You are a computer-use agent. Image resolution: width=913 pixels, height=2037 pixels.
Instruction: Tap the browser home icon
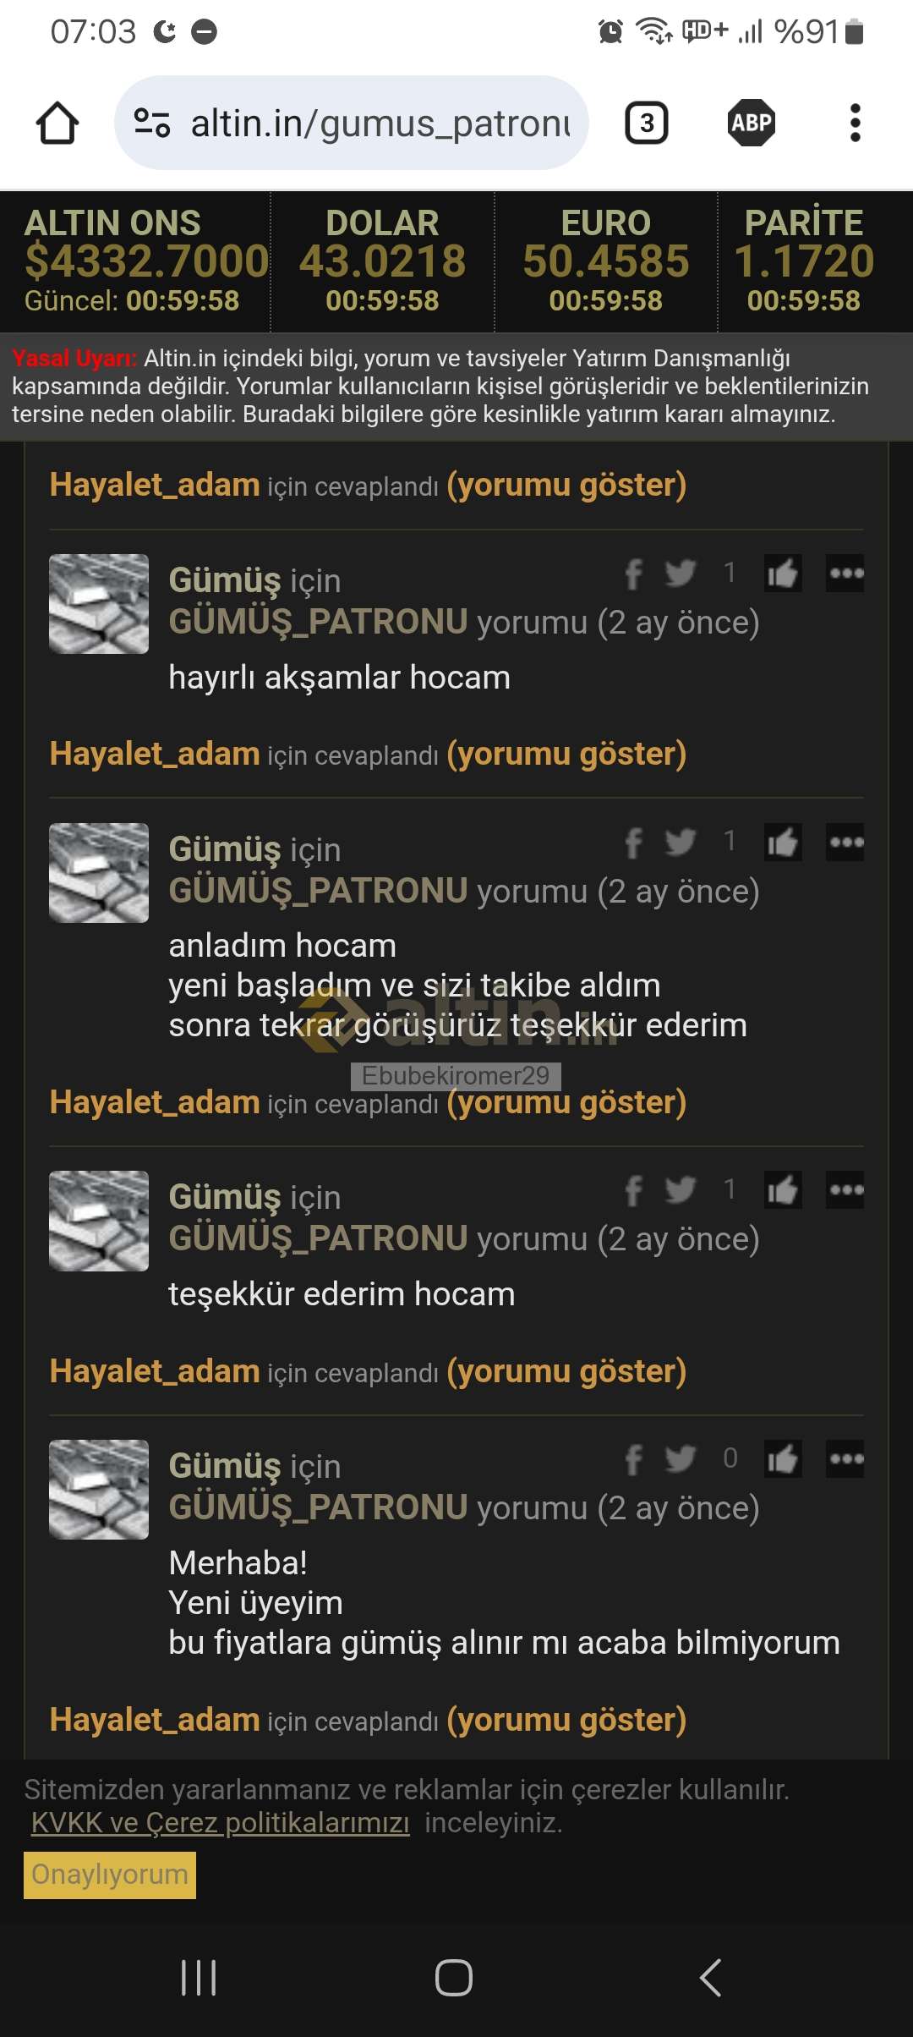(57, 123)
